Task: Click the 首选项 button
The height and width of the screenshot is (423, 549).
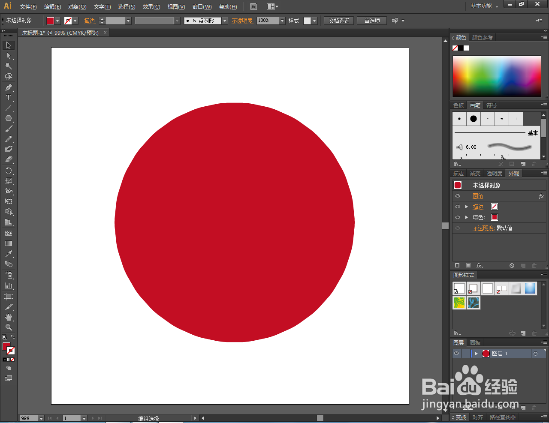Action: [x=372, y=21]
